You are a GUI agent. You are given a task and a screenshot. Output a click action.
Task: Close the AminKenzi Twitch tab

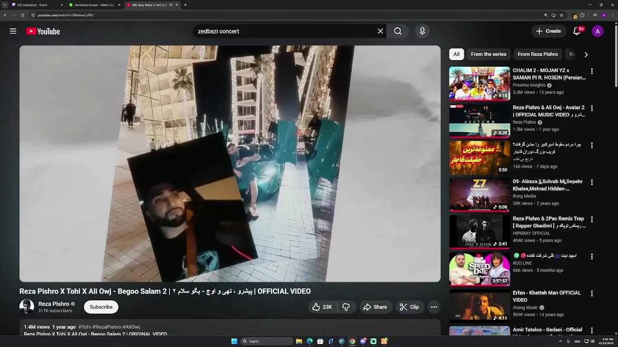point(61,5)
